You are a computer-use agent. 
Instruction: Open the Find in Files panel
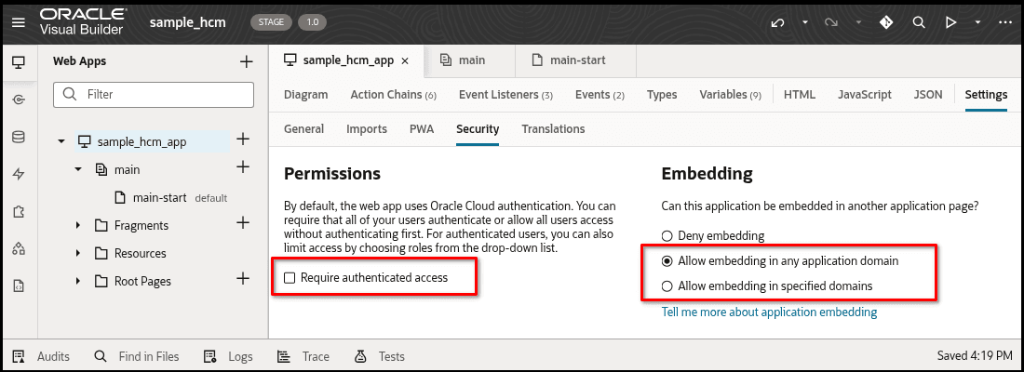click(x=137, y=356)
